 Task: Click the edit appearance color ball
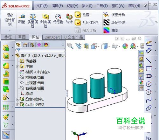(x=125, y=46)
